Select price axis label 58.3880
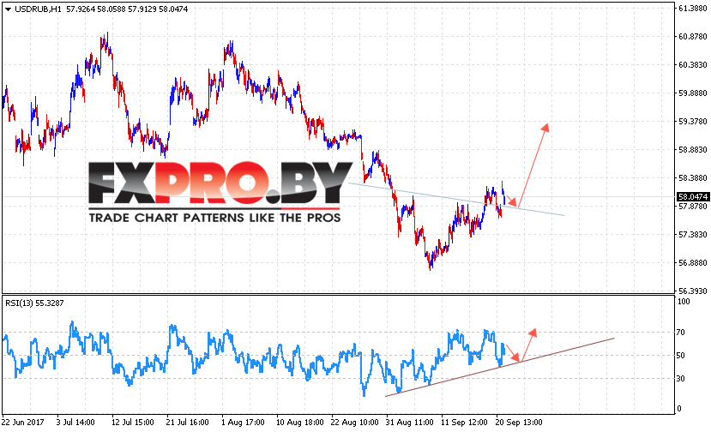 692,177
